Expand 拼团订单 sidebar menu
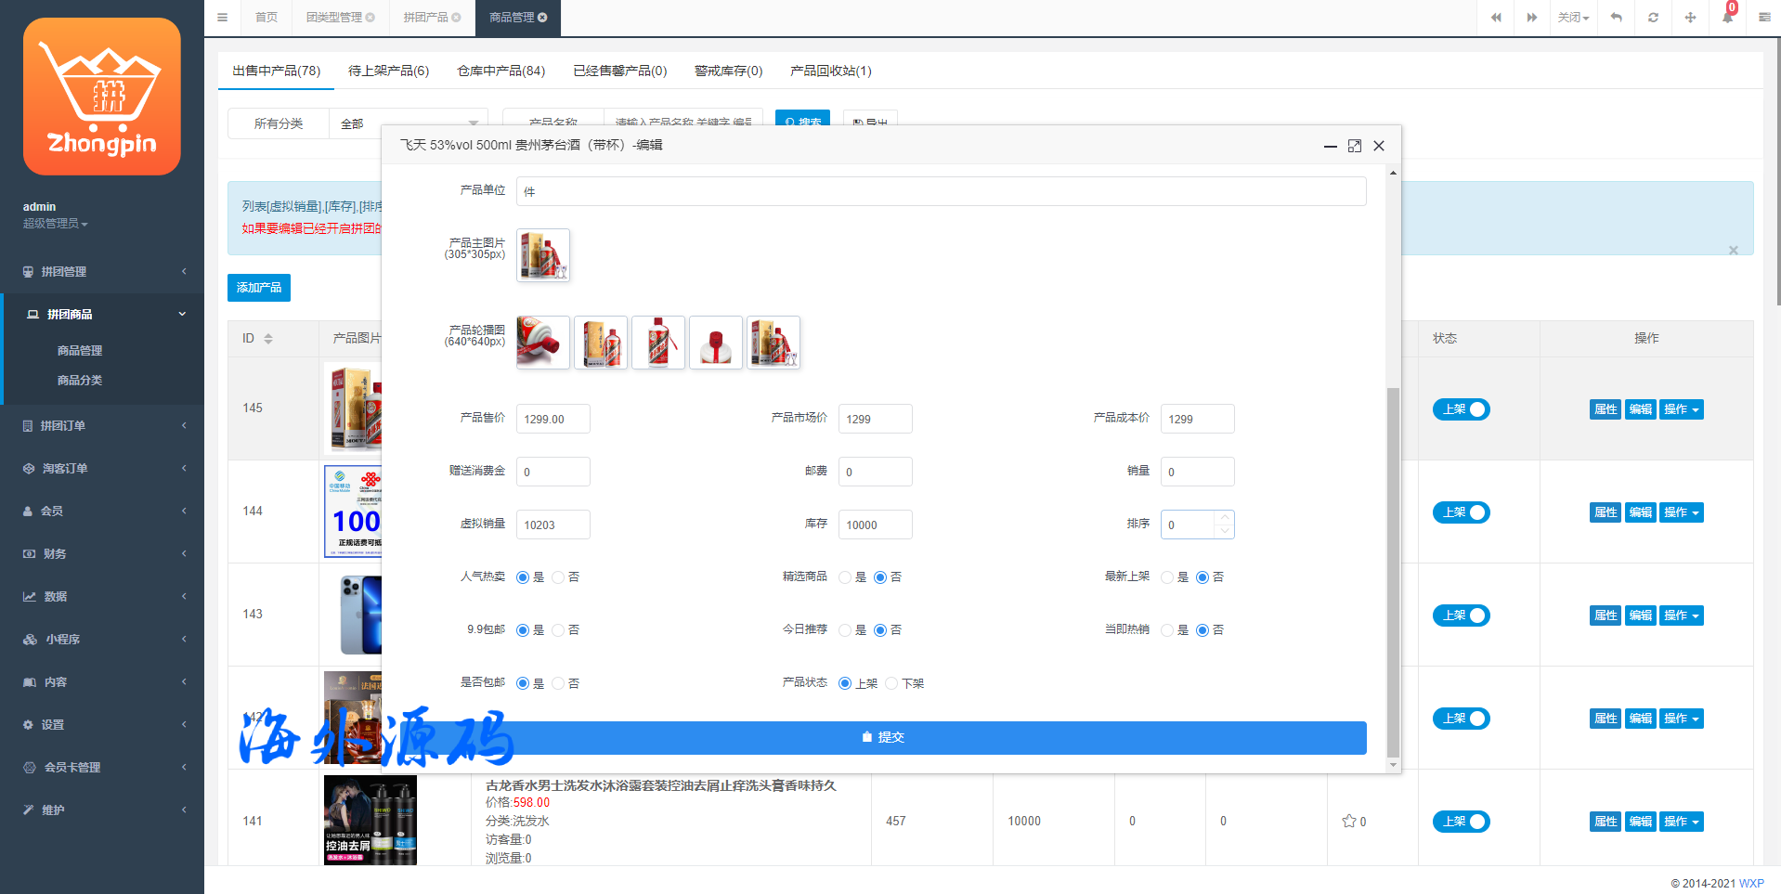 point(102,426)
